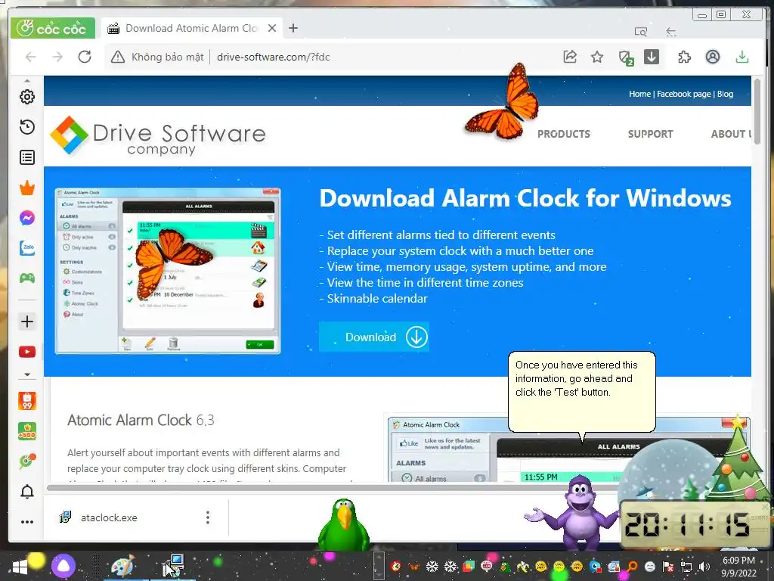Screen dimensions: 774x581
Task: Open Savior media downloader arrow icon
Action: pos(652,57)
